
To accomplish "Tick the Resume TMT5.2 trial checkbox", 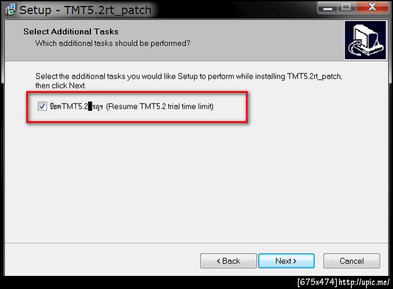I will click(42, 106).
